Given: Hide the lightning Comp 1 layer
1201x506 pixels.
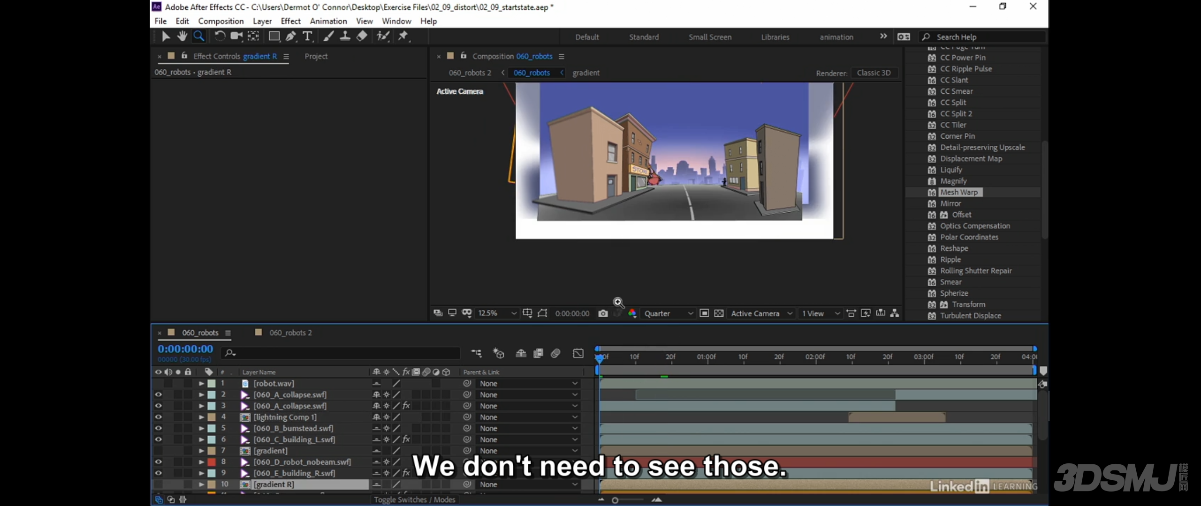Looking at the screenshot, I should click(x=158, y=417).
